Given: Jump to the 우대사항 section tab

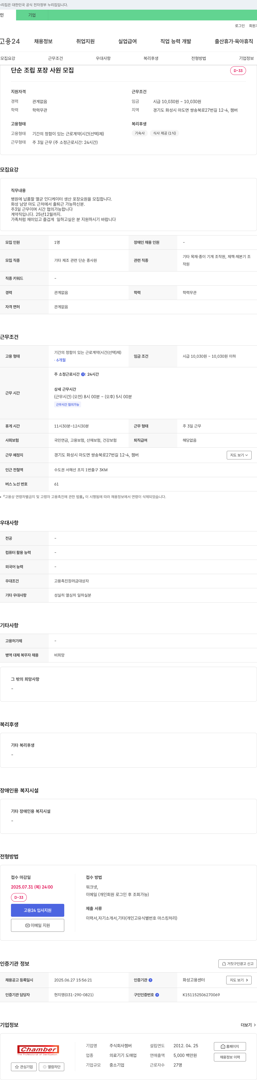Looking at the screenshot, I should [103, 58].
